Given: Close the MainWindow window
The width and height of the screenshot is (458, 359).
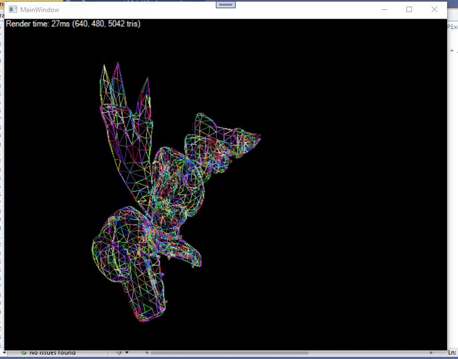Looking at the screenshot, I should 434,10.
